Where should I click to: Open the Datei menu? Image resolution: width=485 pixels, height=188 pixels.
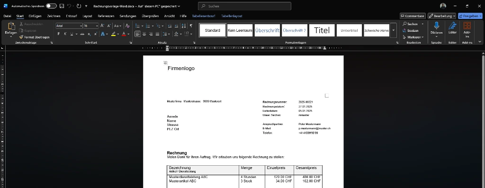pyautogui.click(x=7, y=16)
